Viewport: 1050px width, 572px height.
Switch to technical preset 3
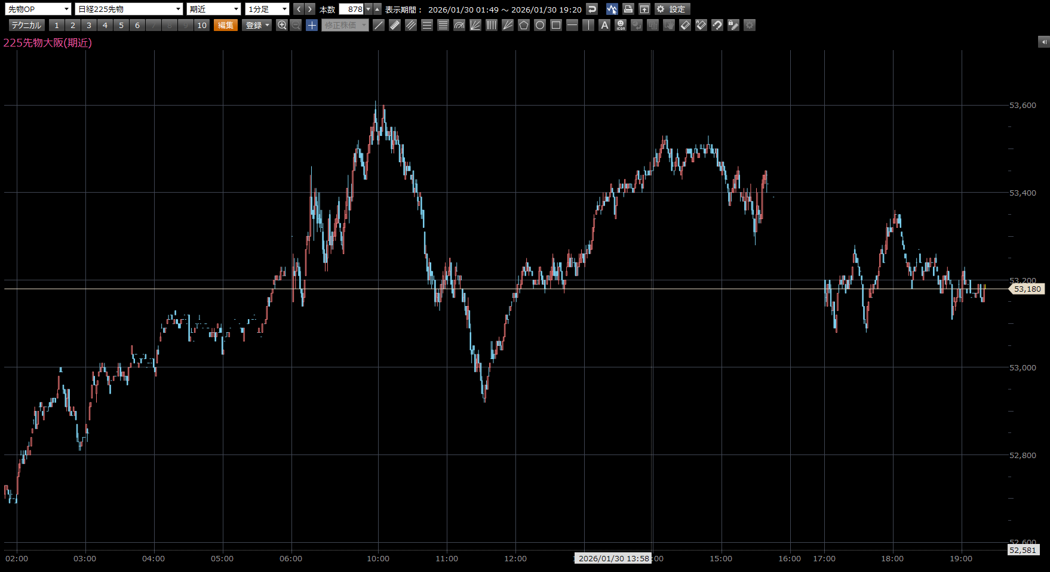pos(89,25)
